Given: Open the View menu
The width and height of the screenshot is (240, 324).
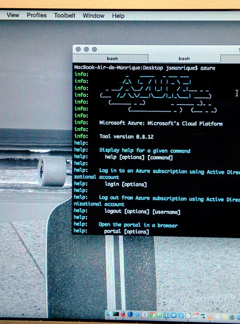Looking at the screenshot, I should click(x=13, y=15).
